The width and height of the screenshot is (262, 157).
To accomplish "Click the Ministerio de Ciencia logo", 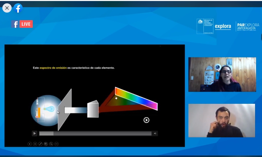I will click(205, 26).
